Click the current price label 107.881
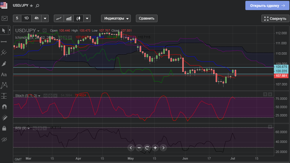 (281, 76)
